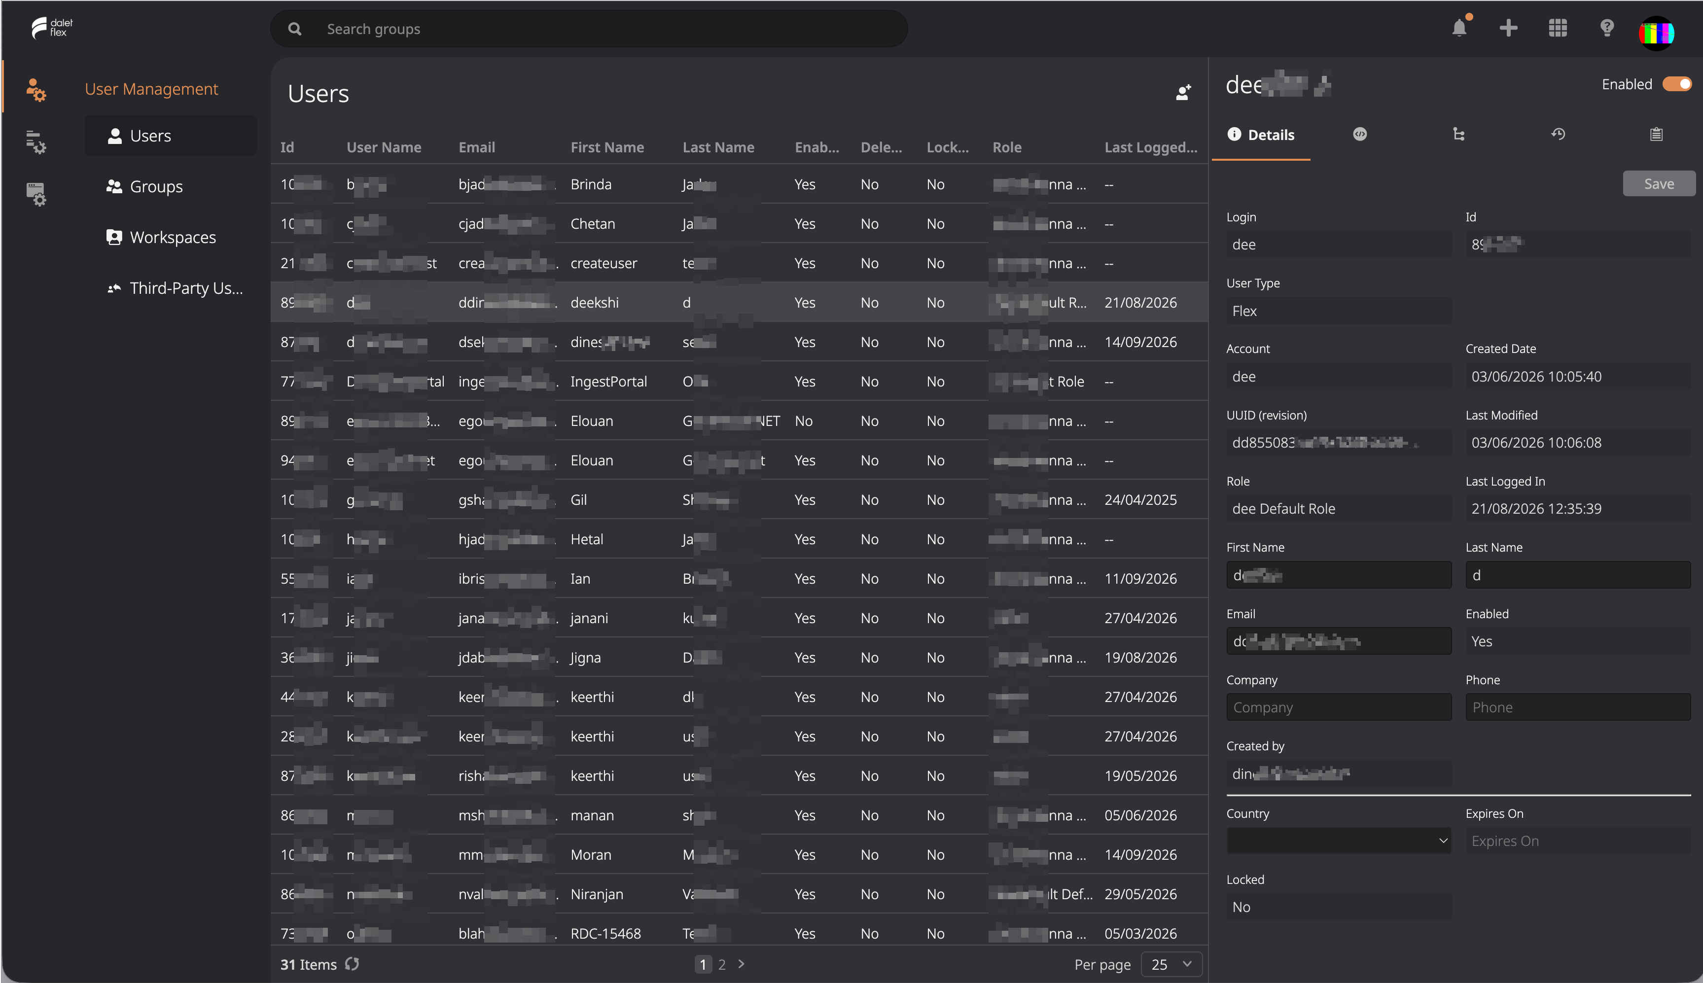This screenshot has width=1703, height=983.
Task: Open the apps grid menu
Action: (1557, 29)
